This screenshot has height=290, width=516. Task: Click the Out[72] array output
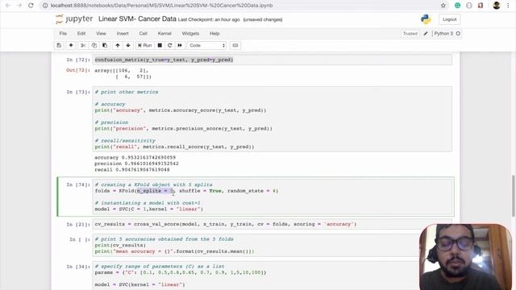[x=123, y=73]
